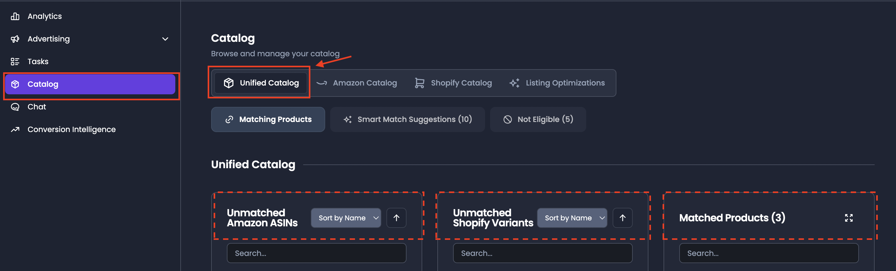The width and height of the screenshot is (896, 271).
Task: Select the Unified Catalog tab
Action: (x=261, y=83)
